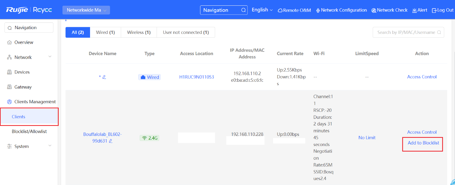Switch to the Wired (1) tab
The width and height of the screenshot is (455, 185).
click(x=105, y=32)
